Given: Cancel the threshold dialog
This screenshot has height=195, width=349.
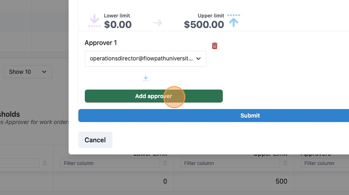Looking at the screenshot, I should [x=95, y=140].
